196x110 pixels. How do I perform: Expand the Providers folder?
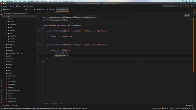tap(7, 30)
